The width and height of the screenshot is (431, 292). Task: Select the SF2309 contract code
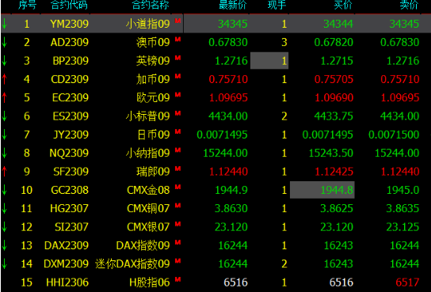click(71, 171)
